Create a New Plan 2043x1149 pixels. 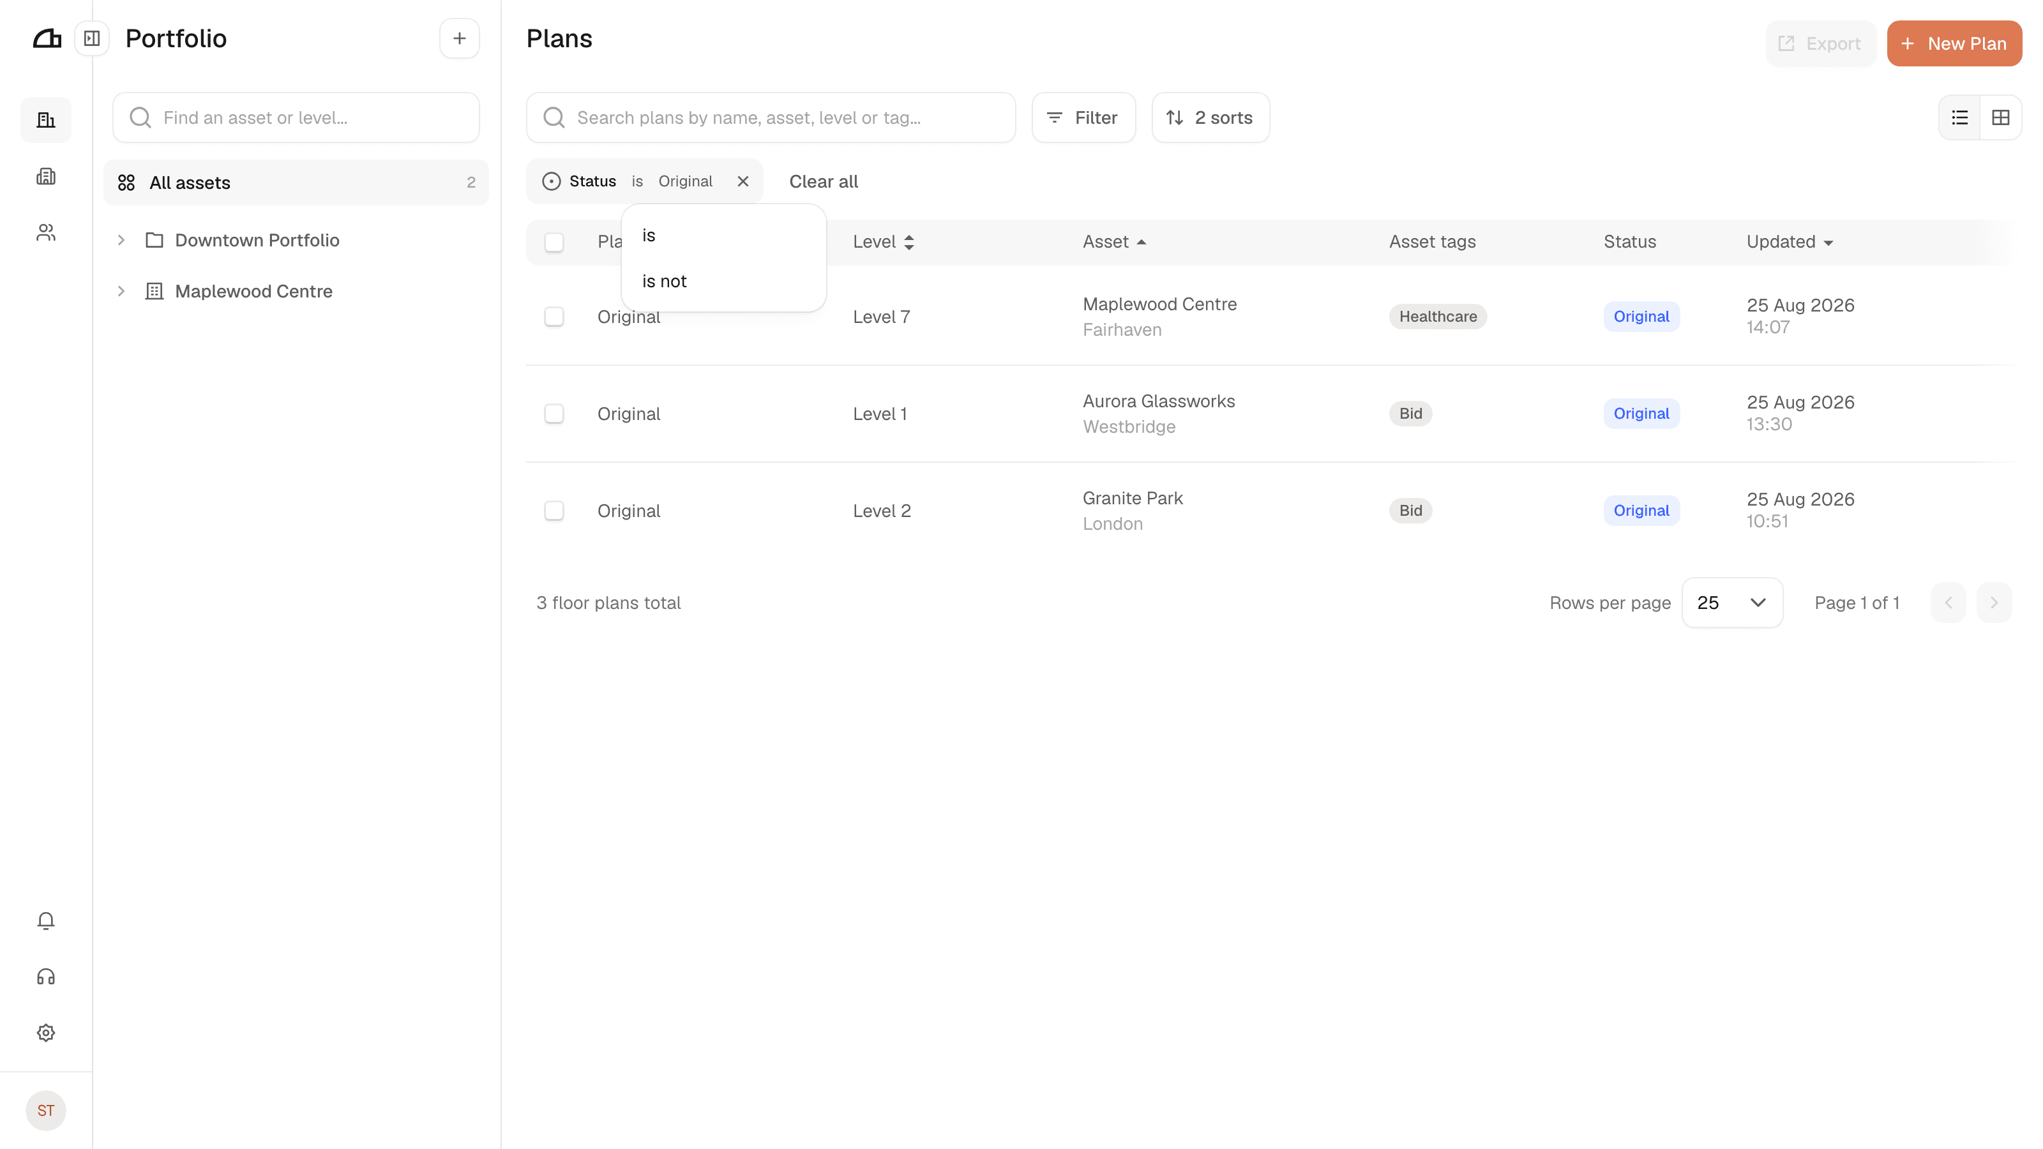tap(1954, 43)
